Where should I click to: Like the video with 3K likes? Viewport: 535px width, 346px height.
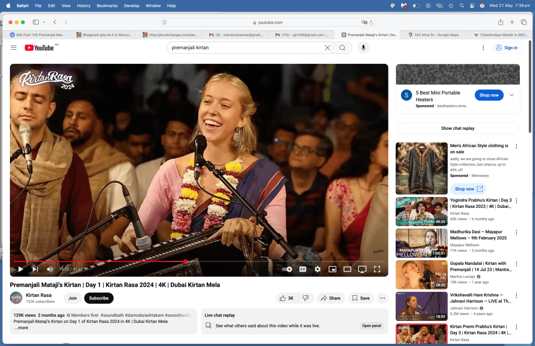(x=287, y=298)
